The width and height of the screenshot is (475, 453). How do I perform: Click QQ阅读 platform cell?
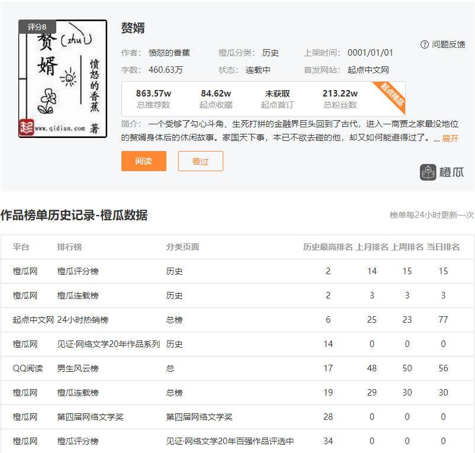pyautogui.click(x=28, y=368)
